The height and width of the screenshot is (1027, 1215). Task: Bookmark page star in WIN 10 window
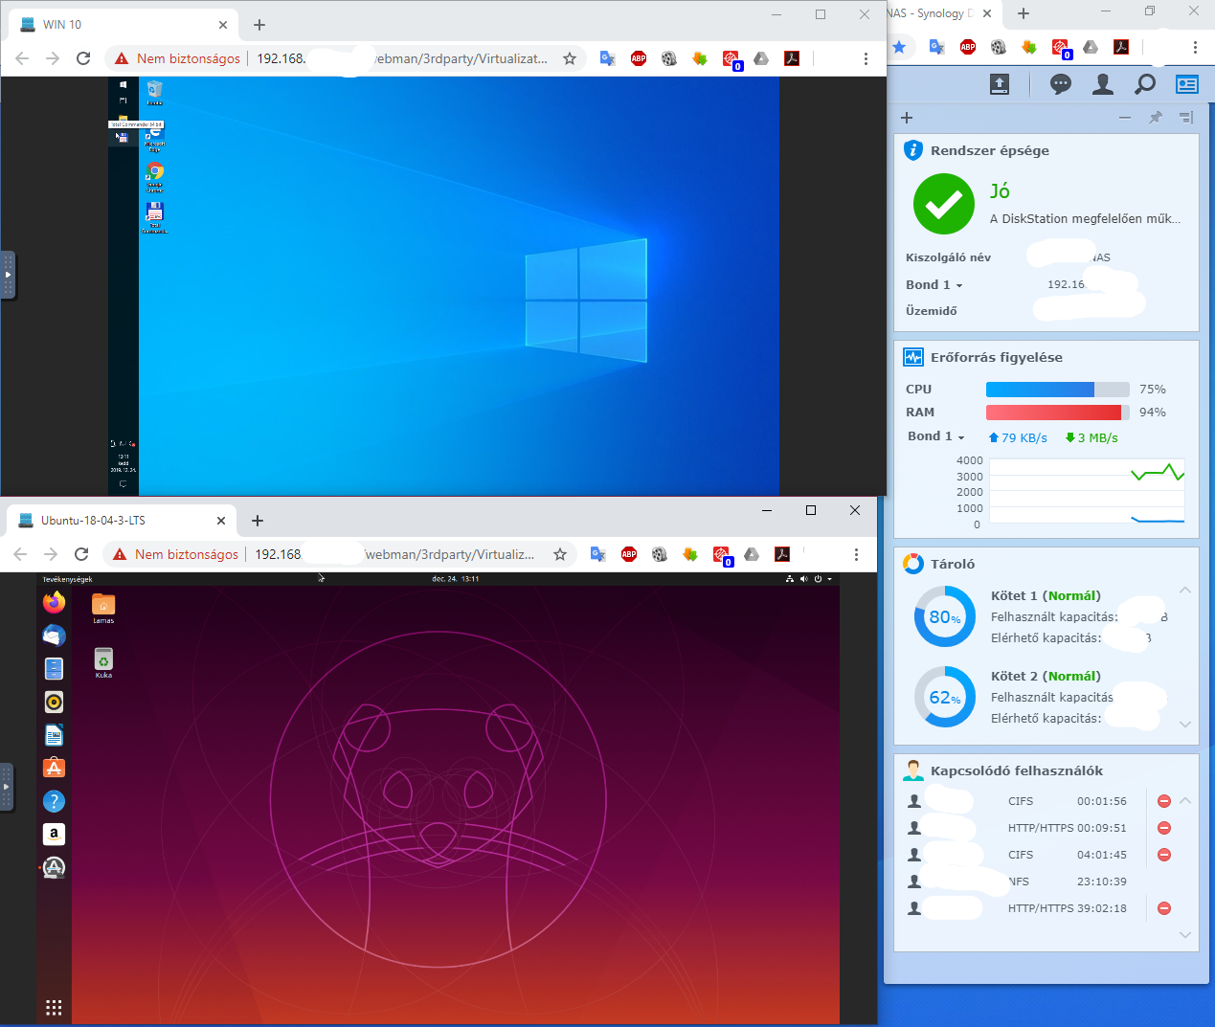tap(570, 58)
